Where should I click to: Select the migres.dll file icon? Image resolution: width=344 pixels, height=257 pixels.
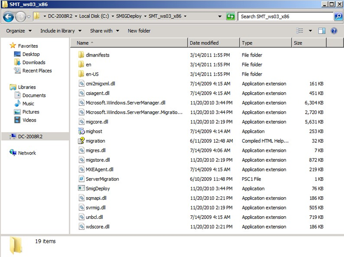pyautogui.click(x=81, y=150)
